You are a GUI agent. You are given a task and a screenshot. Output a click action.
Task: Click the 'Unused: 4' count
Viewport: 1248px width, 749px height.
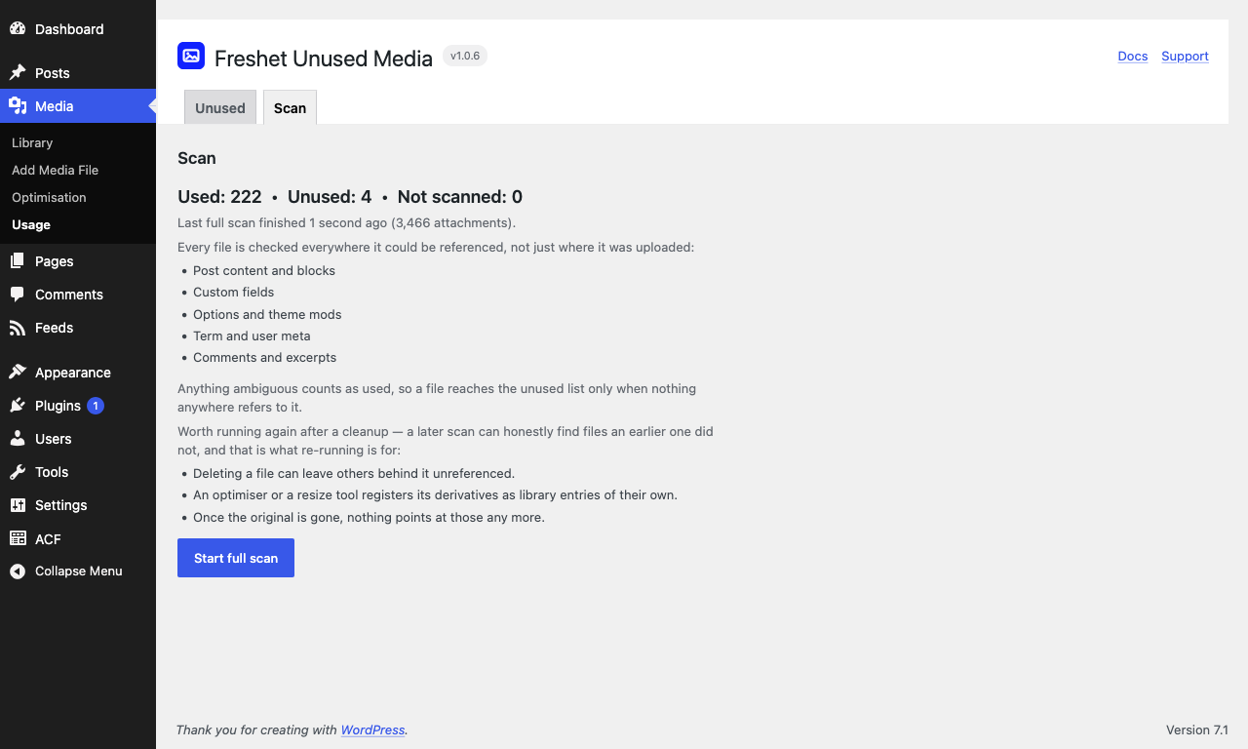tap(330, 197)
